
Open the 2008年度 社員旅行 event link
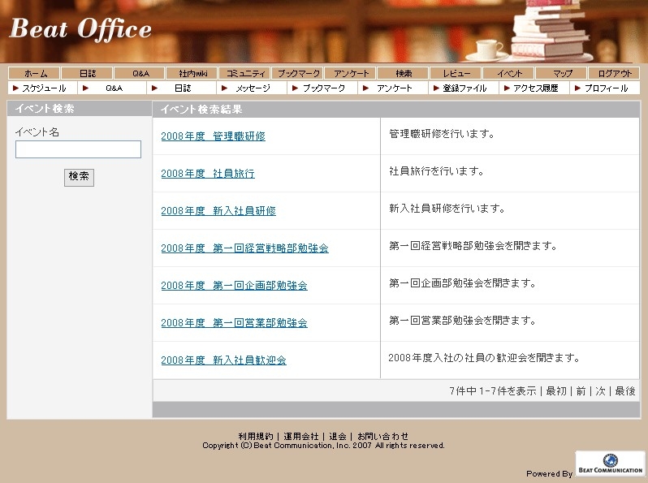(208, 174)
